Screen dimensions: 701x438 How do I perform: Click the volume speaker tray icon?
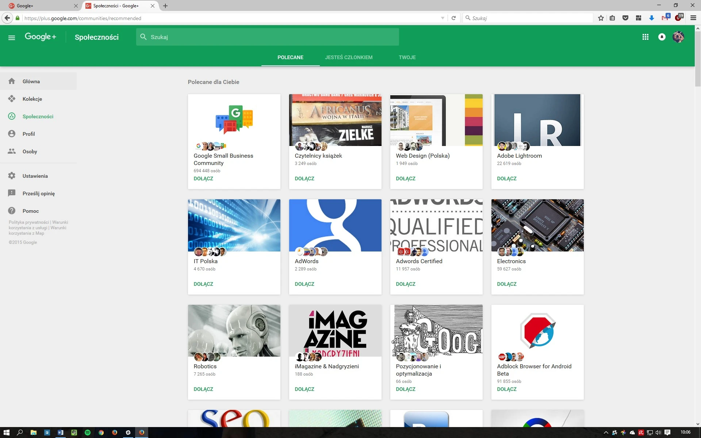(x=658, y=433)
